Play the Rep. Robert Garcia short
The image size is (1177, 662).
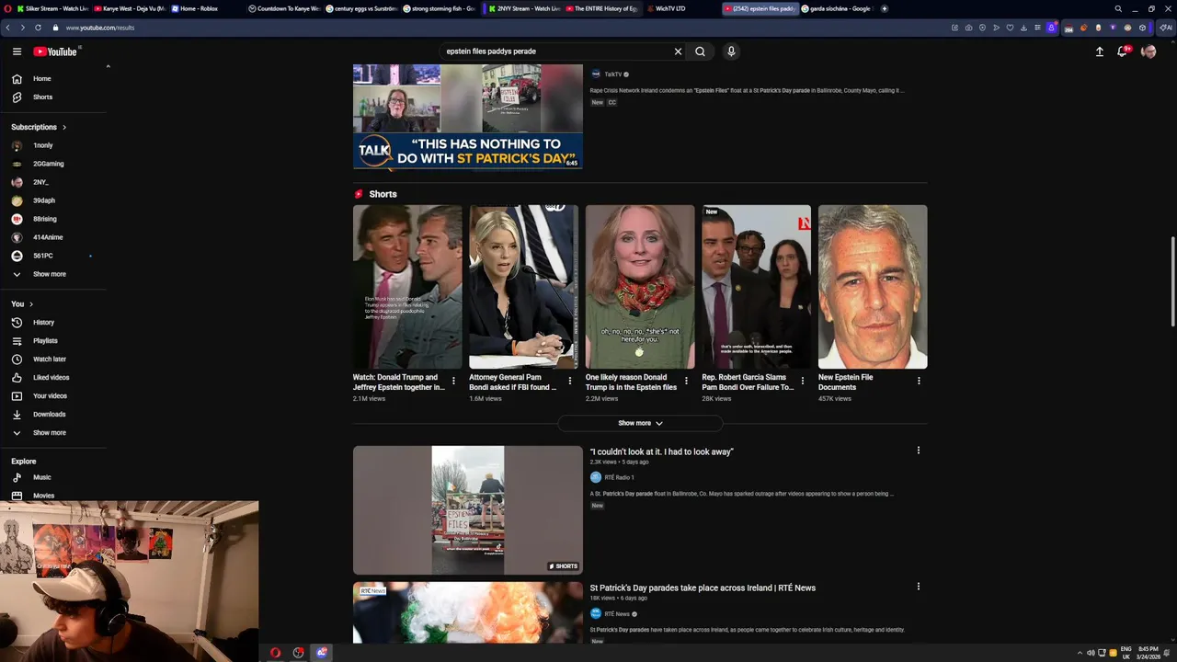click(x=756, y=287)
